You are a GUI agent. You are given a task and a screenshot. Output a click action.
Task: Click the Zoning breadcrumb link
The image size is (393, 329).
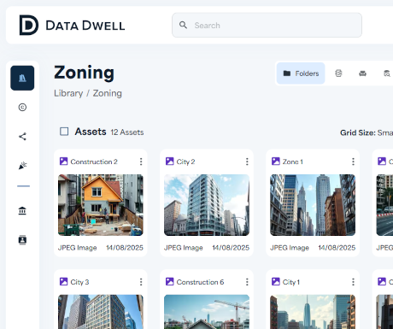pos(108,93)
